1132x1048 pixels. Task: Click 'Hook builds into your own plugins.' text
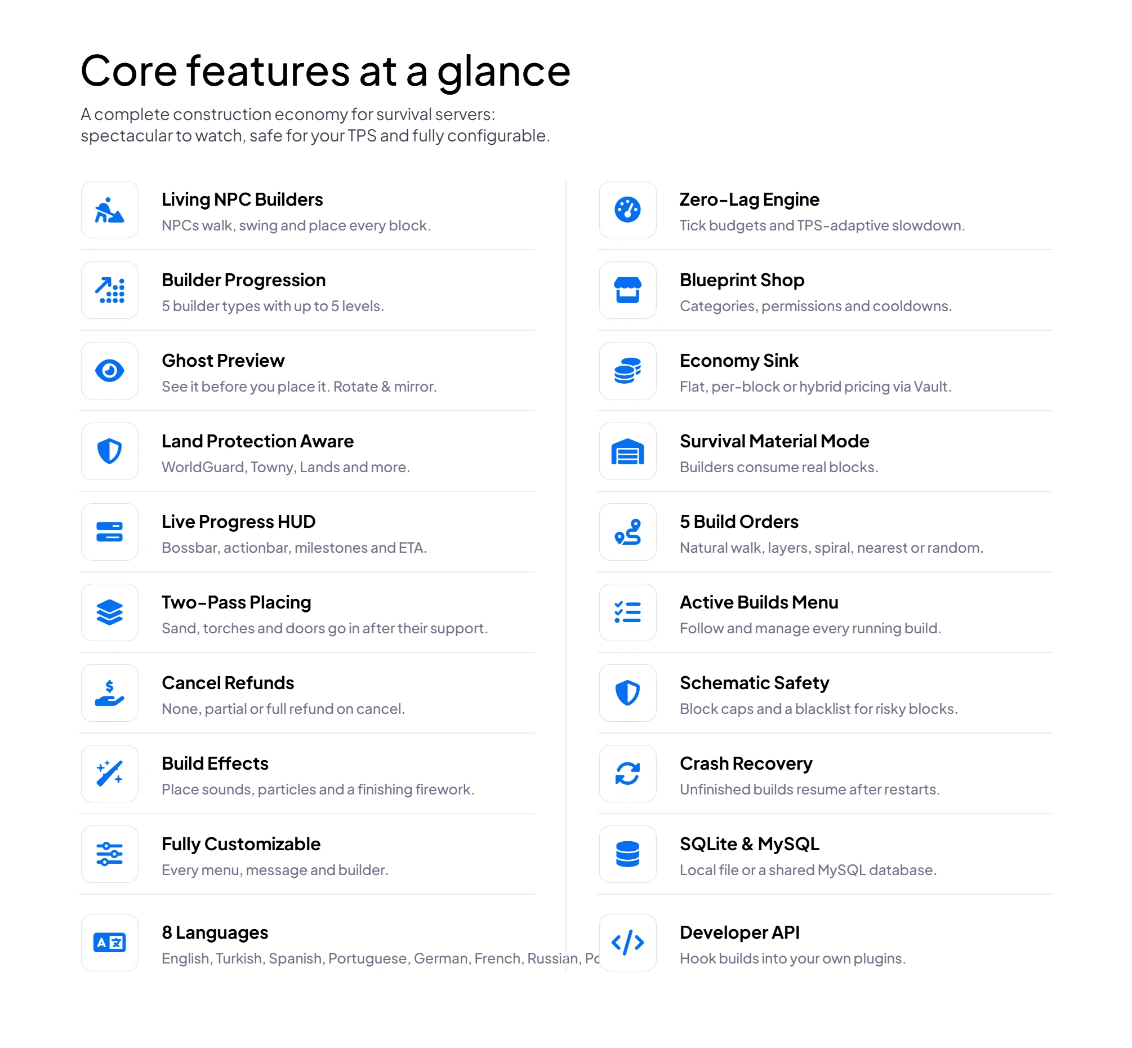[792, 958]
